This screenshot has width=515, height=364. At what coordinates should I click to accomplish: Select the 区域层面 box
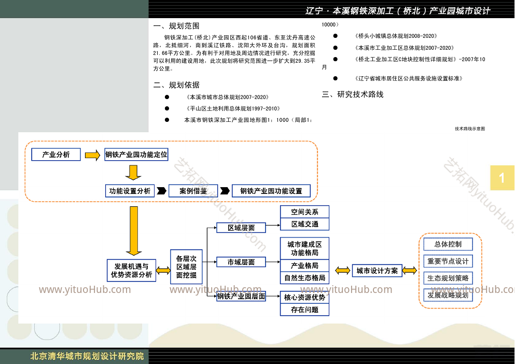point(241,228)
